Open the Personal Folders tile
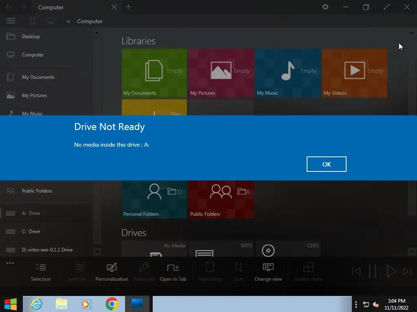This screenshot has height=312, width=417. [x=154, y=199]
